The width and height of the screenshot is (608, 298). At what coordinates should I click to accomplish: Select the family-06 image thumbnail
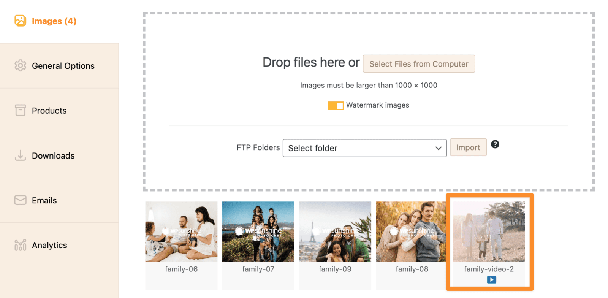(181, 231)
